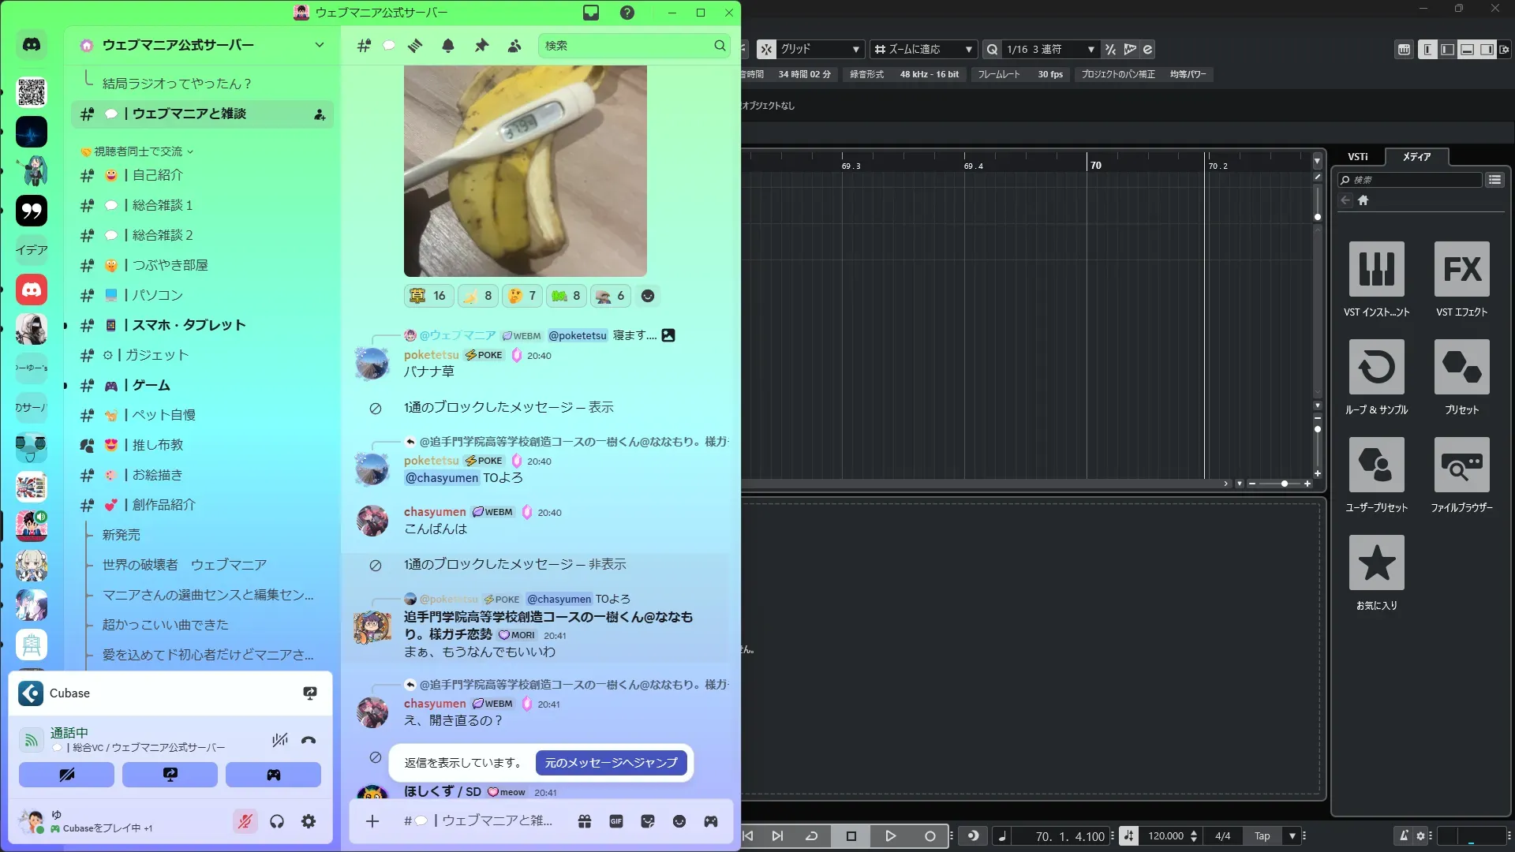1515x852 pixels.
Task: Open the File Browser tile
Action: pos(1461,465)
